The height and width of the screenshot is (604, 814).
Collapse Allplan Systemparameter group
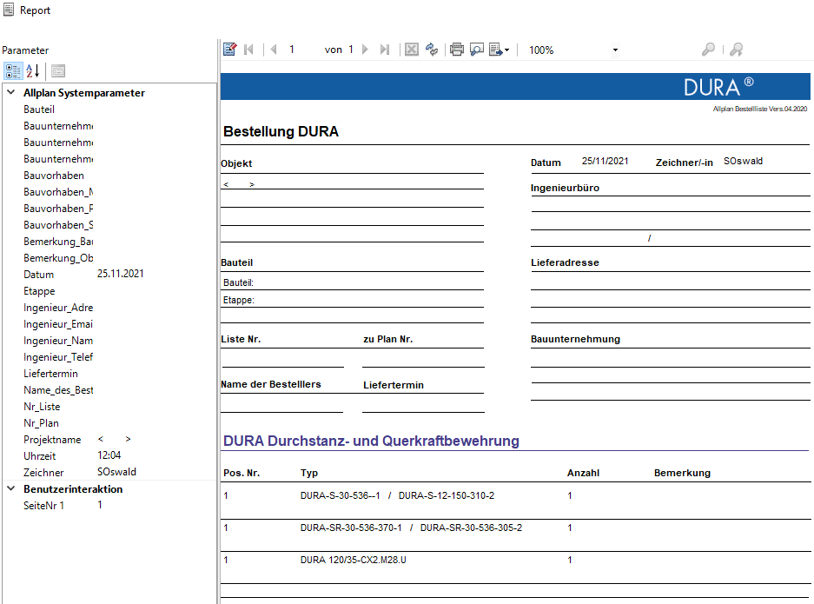click(x=11, y=92)
